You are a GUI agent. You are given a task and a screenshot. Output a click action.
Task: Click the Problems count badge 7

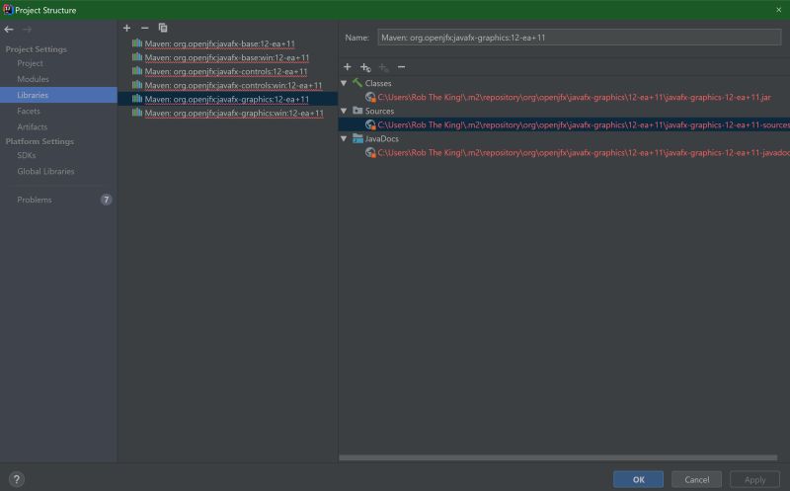click(106, 200)
